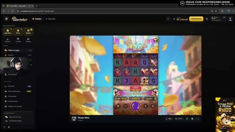This screenshot has width=235, height=132.
Task: Click the Instagram icon in sidebar footer
Action: click(x=4, y=127)
